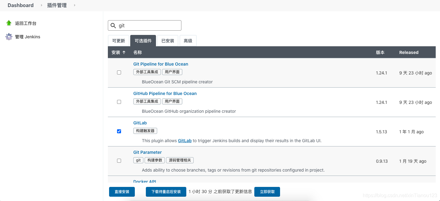Viewport: 440px width, 201px height.
Task: Click '1 月 19 天 ago' release time
Action: click(413, 161)
